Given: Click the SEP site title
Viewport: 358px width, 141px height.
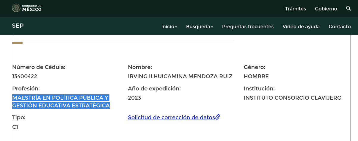Looking at the screenshot, I should [x=18, y=26].
